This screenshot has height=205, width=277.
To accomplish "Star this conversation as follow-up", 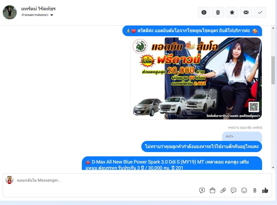I will click(x=232, y=12).
